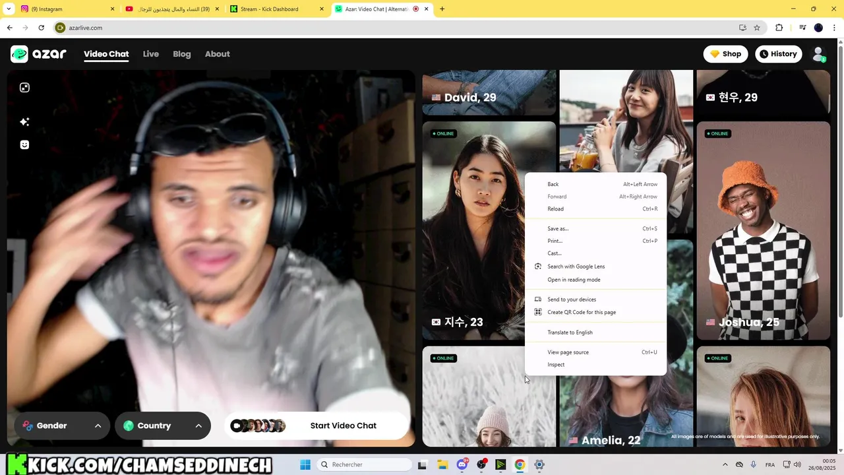The height and width of the screenshot is (475, 844).
Task: Click the microphone tray icon
Action: pos(753,464)
